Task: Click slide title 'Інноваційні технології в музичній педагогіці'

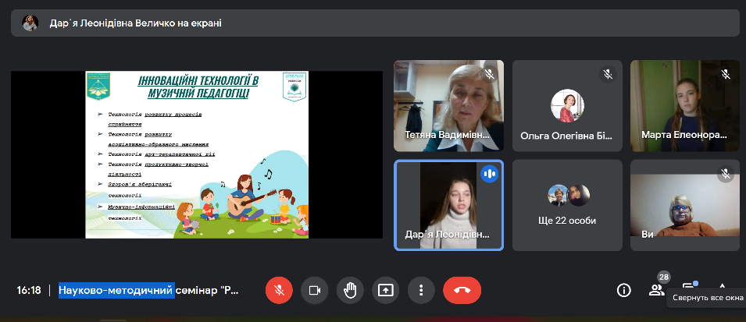Action: [x=198, y=87]
